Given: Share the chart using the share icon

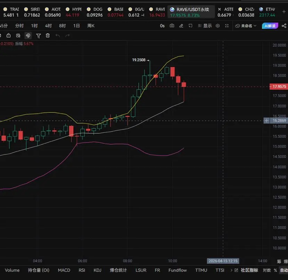Looking at the screenshot, I should pos(284,26).
